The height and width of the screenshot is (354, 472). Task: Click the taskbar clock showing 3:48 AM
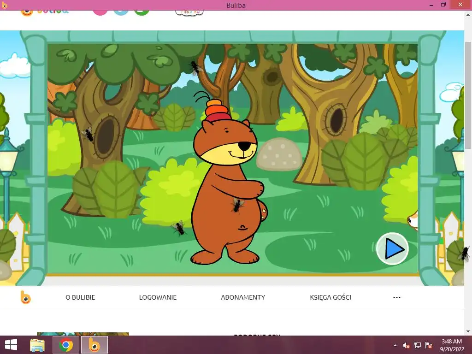(x=452, y=345)
